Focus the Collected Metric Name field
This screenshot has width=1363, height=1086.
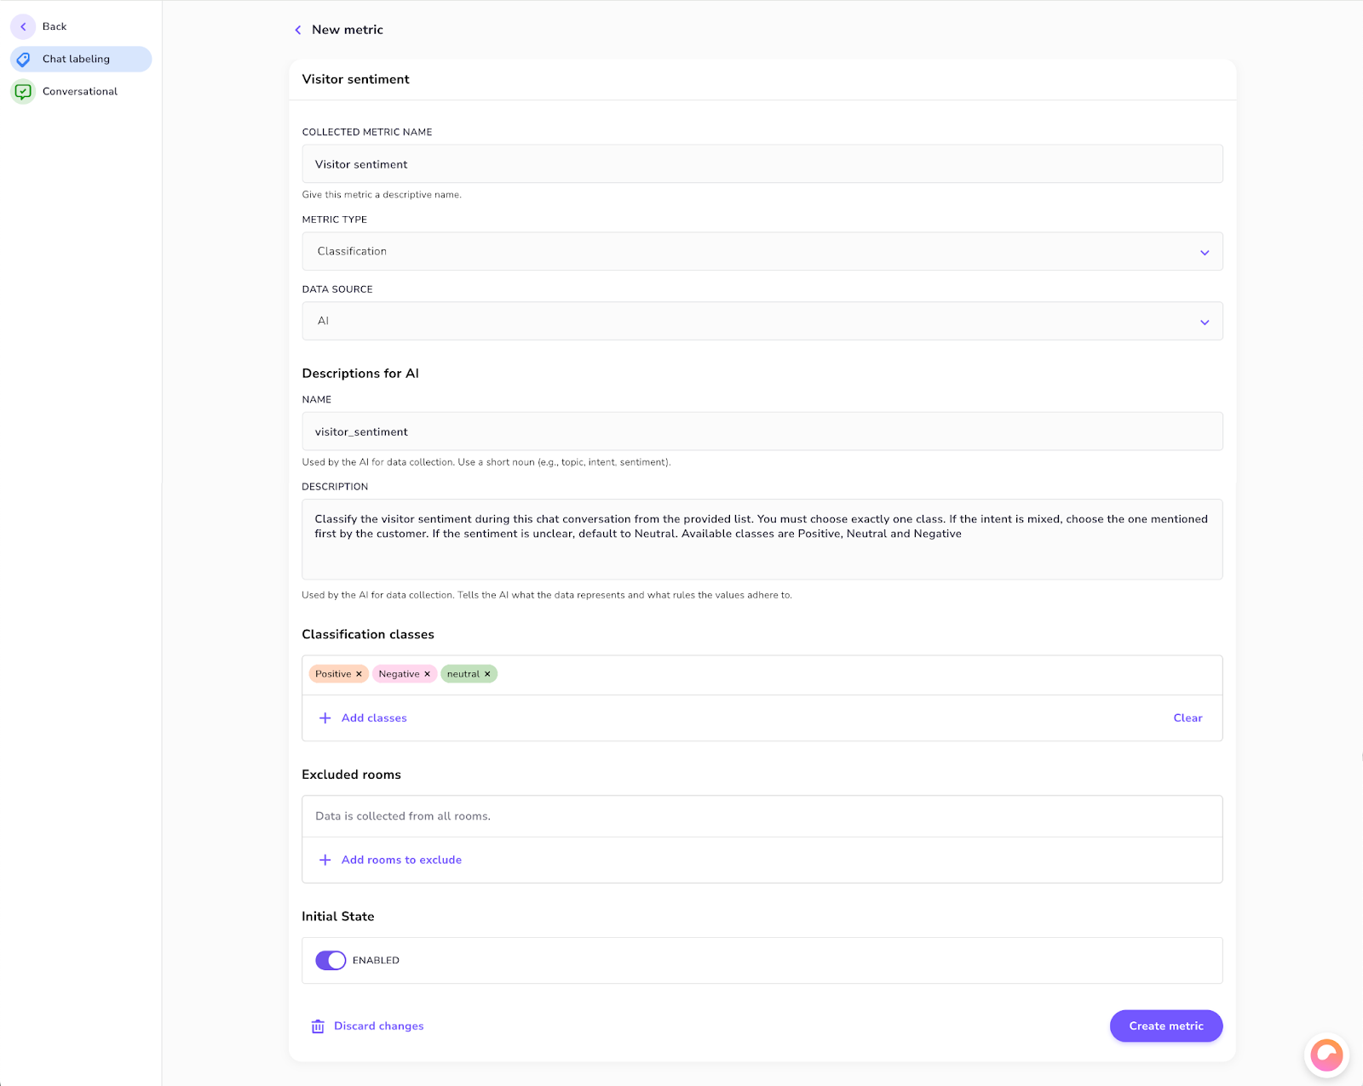point(762,164)
